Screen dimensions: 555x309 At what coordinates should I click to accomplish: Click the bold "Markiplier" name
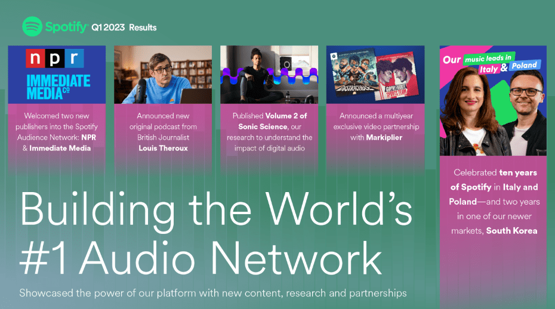click(x=384, y=137)
